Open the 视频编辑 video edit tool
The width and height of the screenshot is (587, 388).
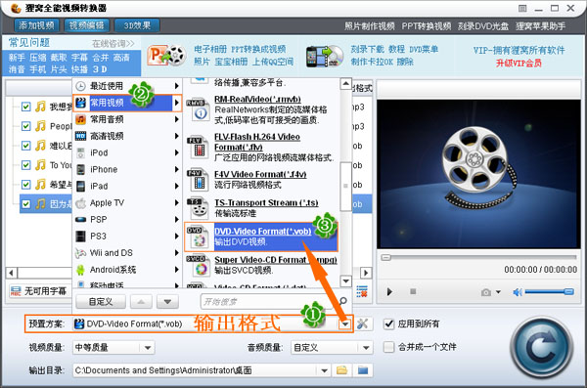tap(86, 25)
